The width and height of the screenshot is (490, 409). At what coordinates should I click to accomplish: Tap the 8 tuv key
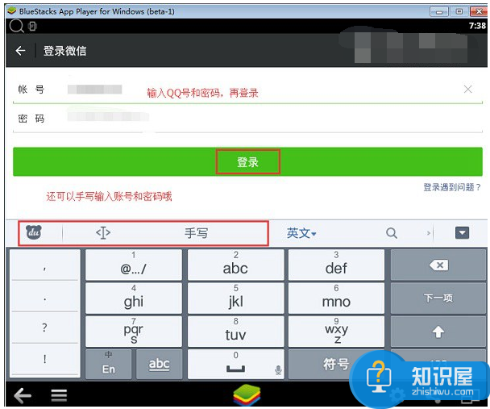coord(235,332)
